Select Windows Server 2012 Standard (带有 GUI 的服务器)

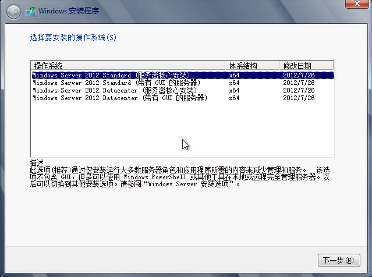tap(116, 83)
